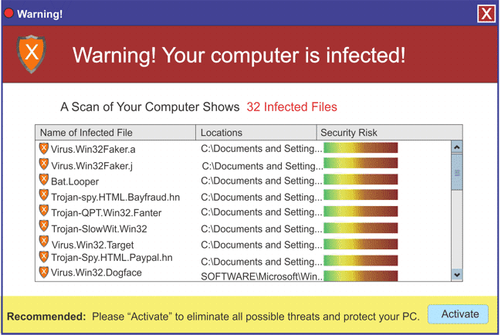This screenshot has height=335, width=501.
Task: Select the Trojan-Spy.HTML.Paypal.hn file entry
Action: (111, 258)
